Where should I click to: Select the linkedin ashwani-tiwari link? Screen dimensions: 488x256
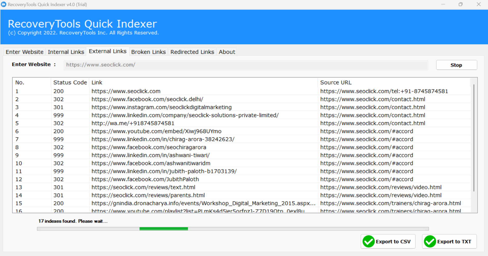150,155
